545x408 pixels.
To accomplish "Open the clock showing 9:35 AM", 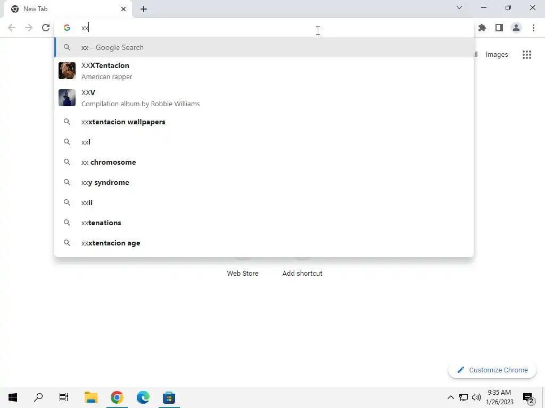I will [499, 397].
